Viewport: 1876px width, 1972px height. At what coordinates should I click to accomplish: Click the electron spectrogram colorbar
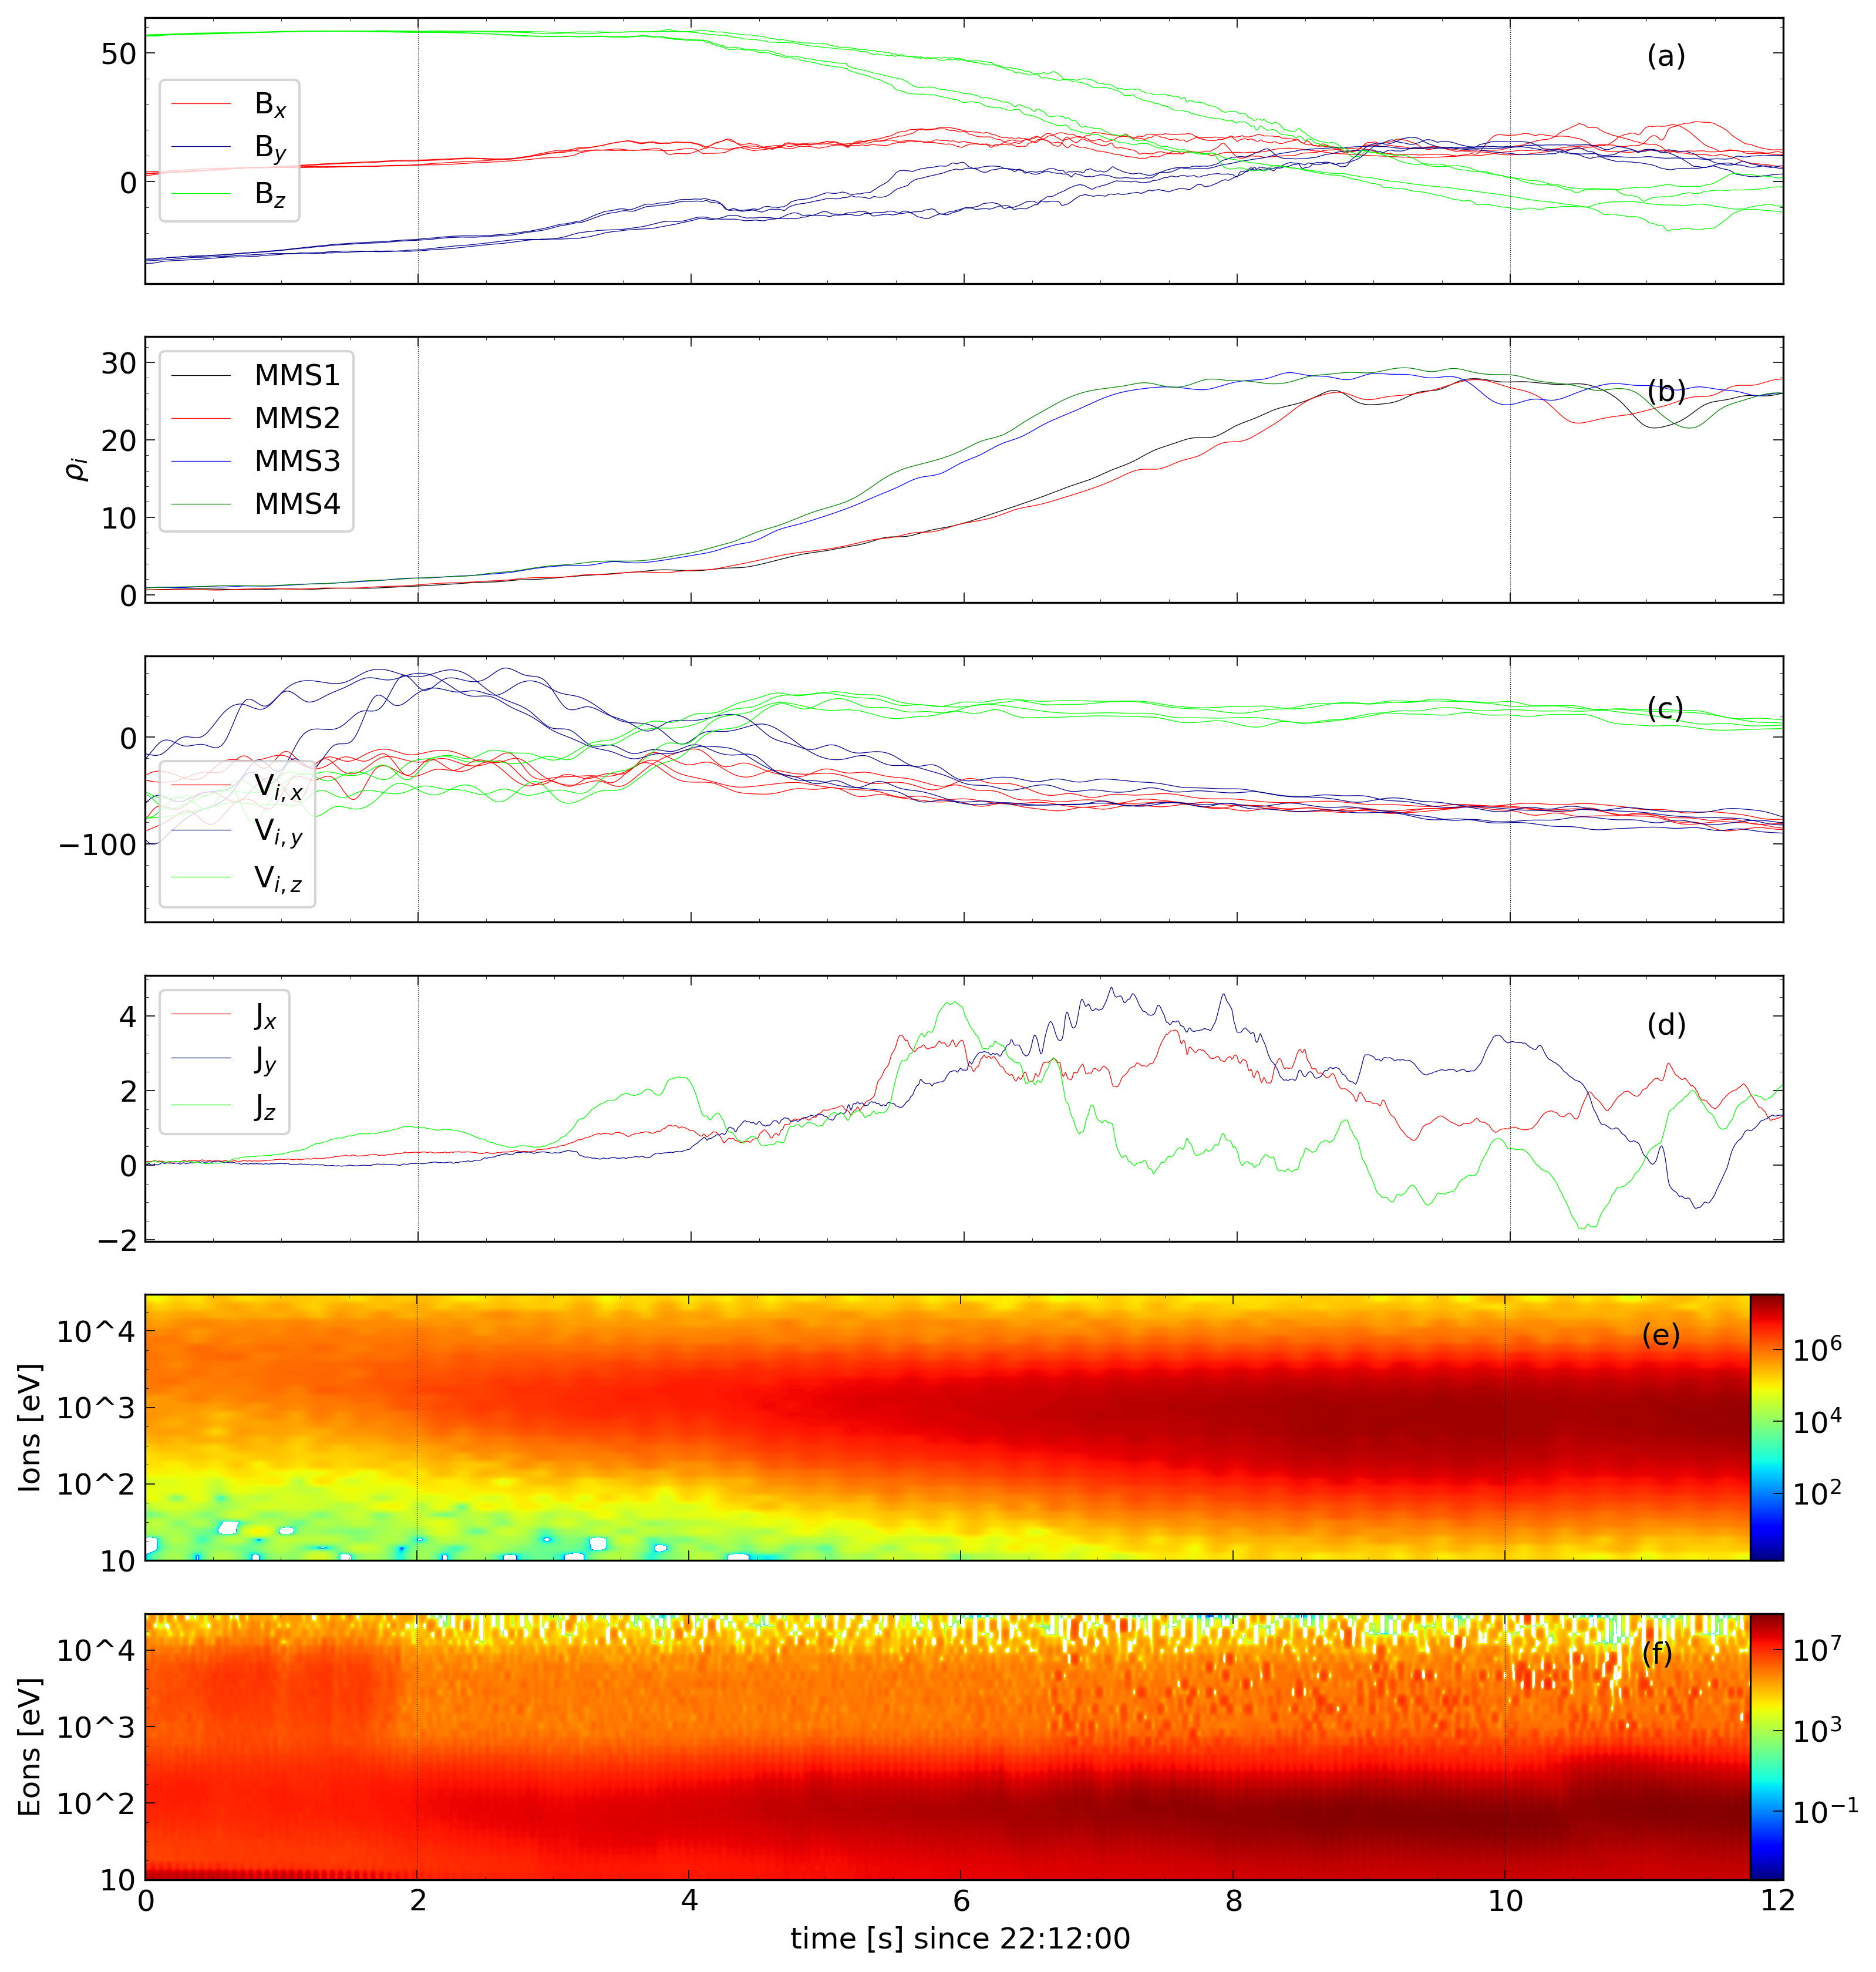1766,1746
